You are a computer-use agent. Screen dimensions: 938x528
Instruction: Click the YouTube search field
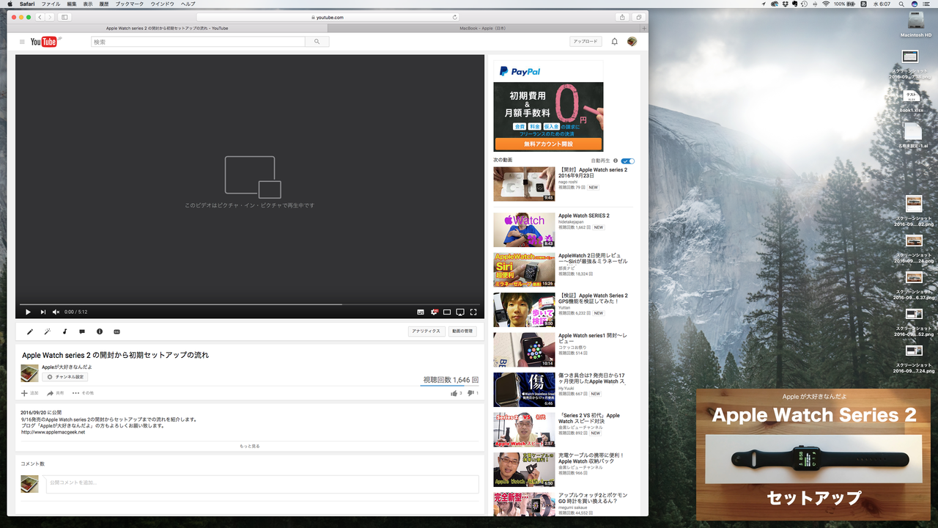(x=198, y=42)
